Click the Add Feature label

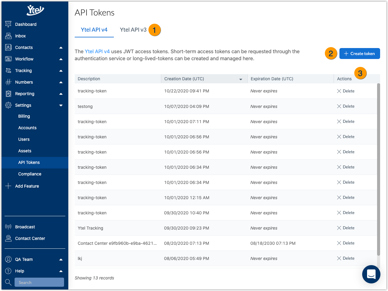tap(27, 186)
